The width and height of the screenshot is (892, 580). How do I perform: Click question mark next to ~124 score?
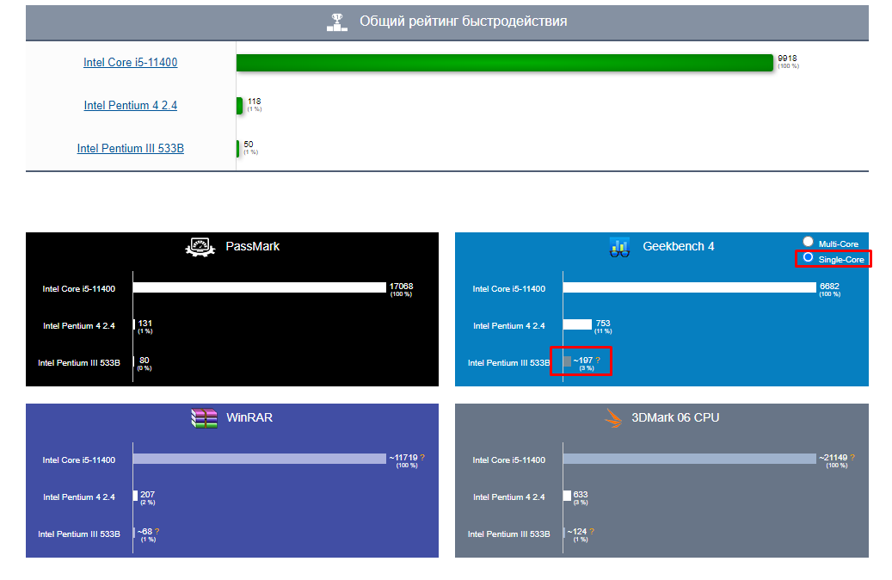coord(592,532)
